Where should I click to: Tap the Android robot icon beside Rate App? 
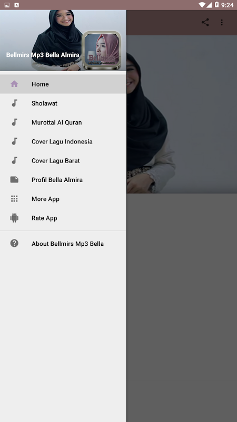click(x=14, y=218)
